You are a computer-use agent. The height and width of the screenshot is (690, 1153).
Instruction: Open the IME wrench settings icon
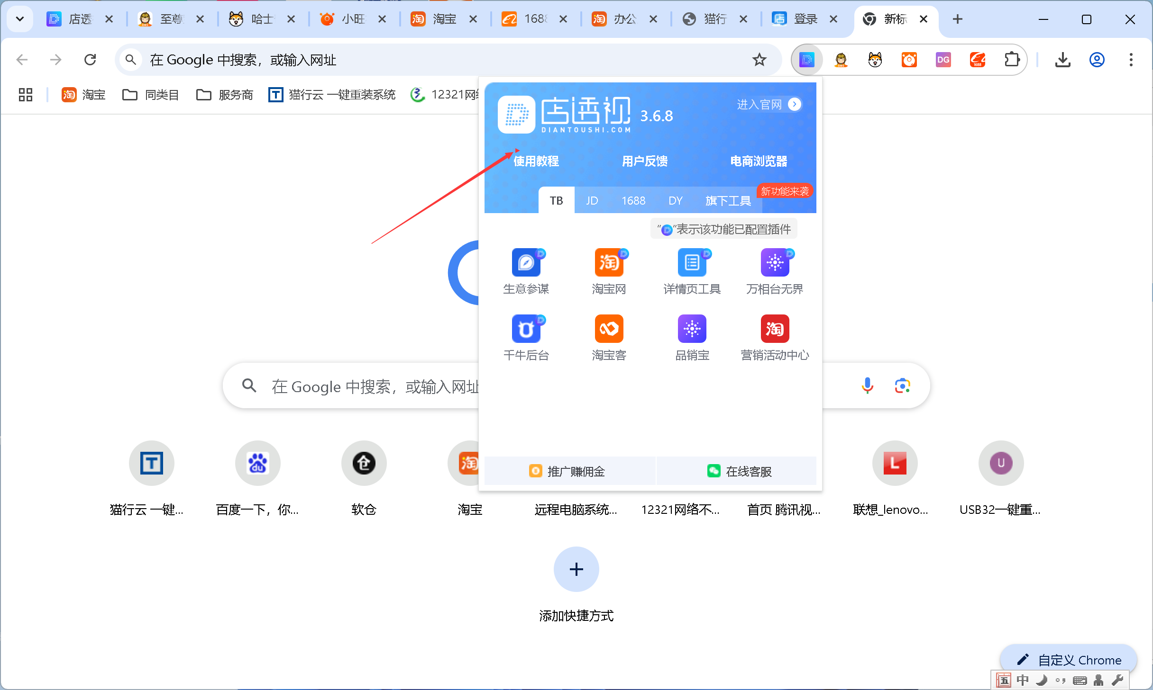(x=1117, y=680)
